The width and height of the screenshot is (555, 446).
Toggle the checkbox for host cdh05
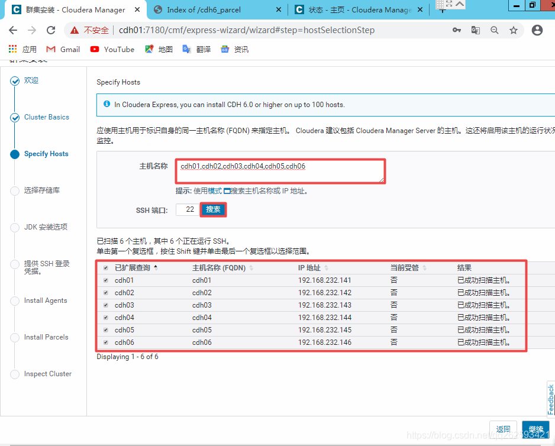coord(105,330)
